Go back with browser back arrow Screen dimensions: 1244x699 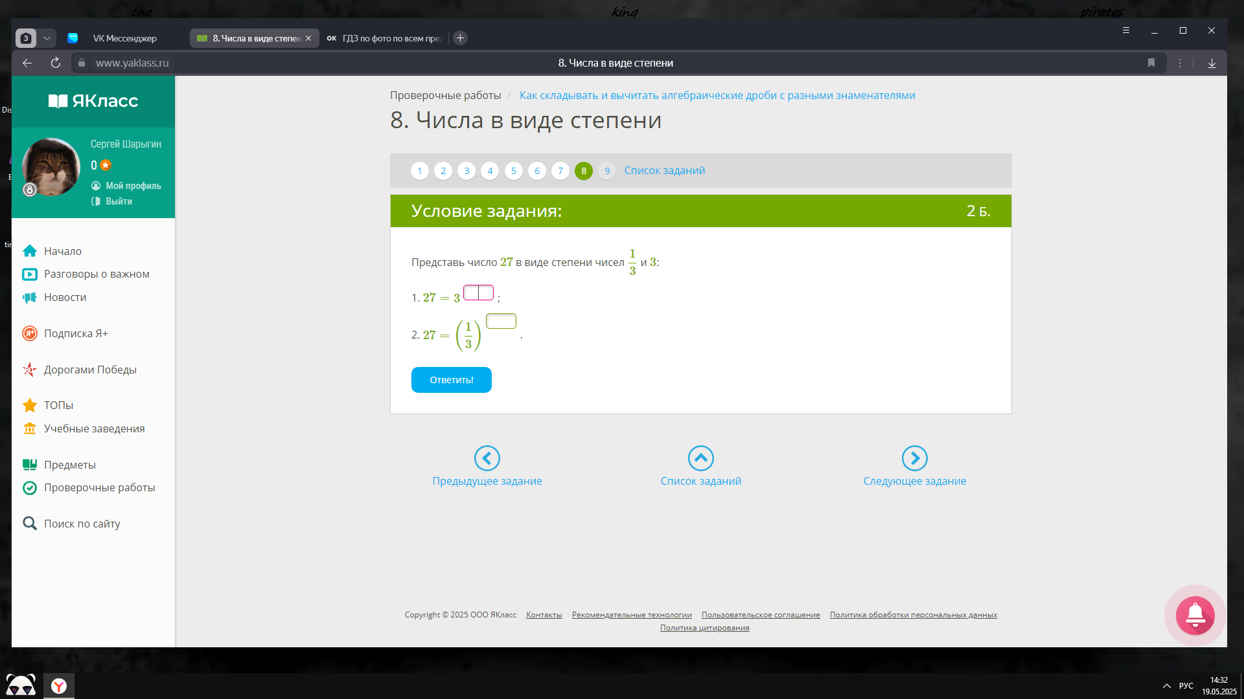(x=27, y=63)
